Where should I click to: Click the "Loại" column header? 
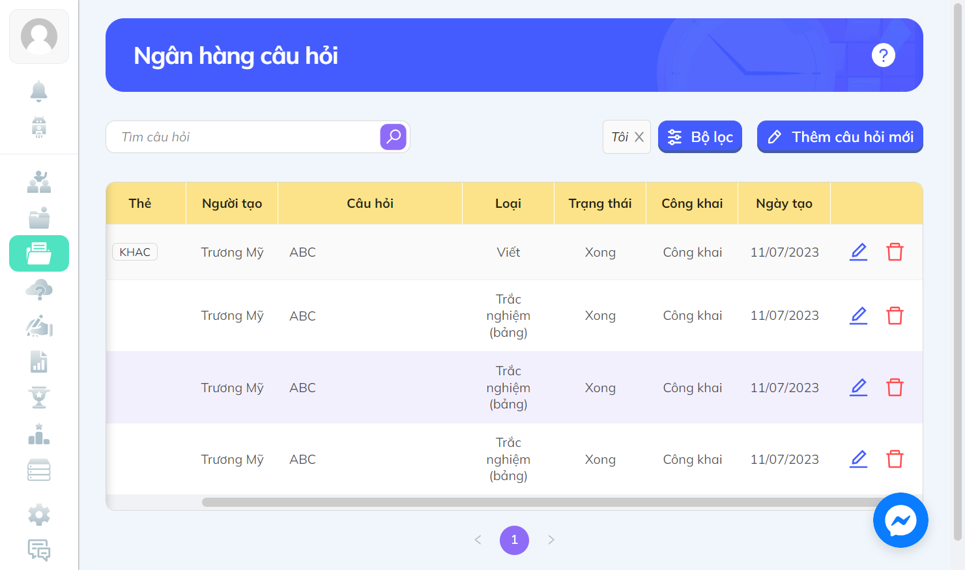[x=508, y=203]
